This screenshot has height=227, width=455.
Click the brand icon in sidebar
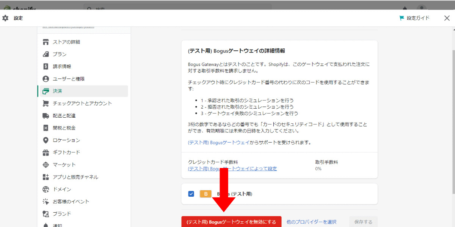click(46, 214)
